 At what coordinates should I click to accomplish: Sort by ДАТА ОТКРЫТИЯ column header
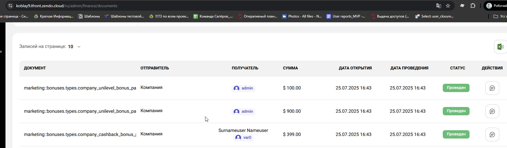(x=355, y=68)
